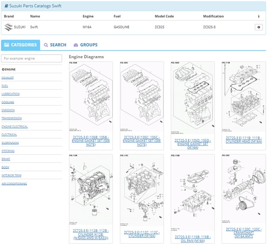267x244 pixels.
Task: Open the COOLING category
Action: click(8, 102)
